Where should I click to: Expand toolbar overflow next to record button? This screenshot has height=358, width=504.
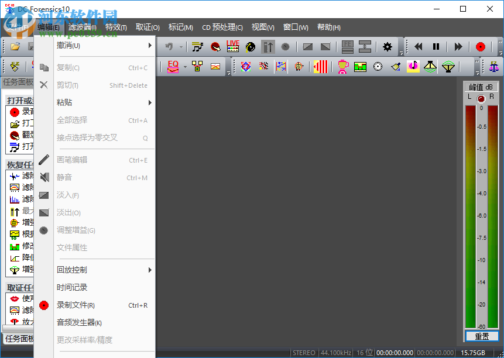pos(500,47)
